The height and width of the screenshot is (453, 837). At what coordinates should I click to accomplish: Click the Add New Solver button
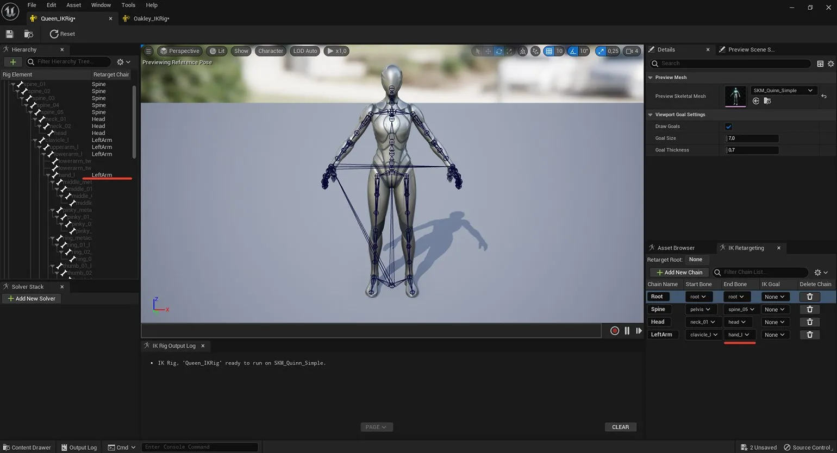[x=32, y=299]
